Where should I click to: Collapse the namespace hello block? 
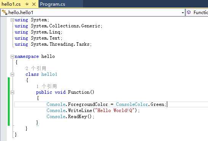12,57
